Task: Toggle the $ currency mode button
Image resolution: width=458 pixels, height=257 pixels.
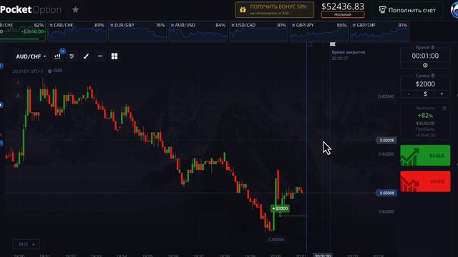Action: point(425,94)
